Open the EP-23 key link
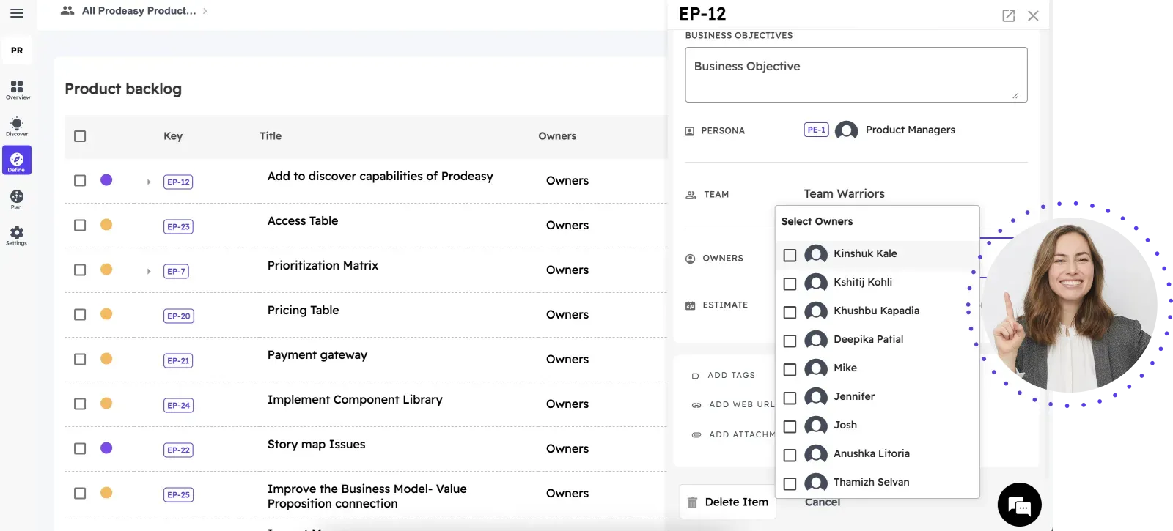 [x=178, y=227]
